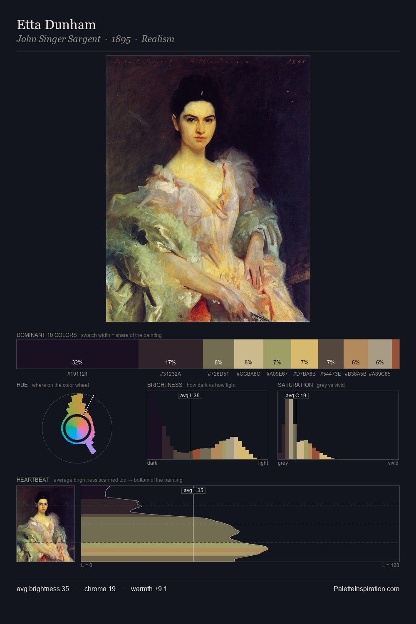Click the 'light' axis label
416x624 pixels.
point(263,463)
